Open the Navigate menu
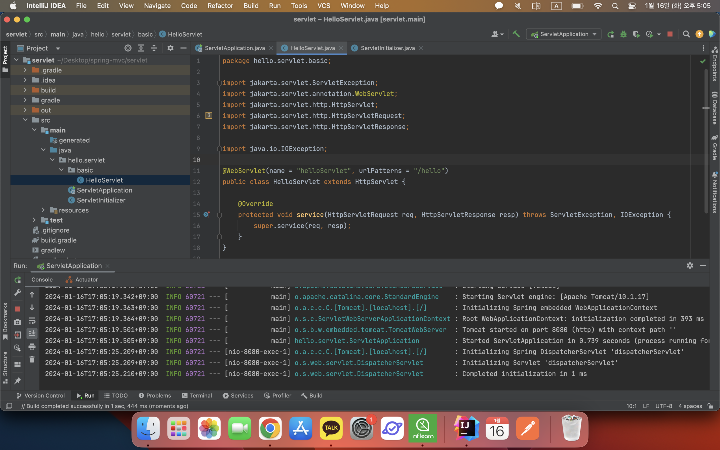 click(157, 6)
